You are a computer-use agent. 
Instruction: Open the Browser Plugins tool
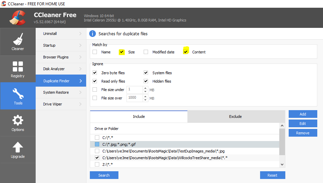pos(61,57)
